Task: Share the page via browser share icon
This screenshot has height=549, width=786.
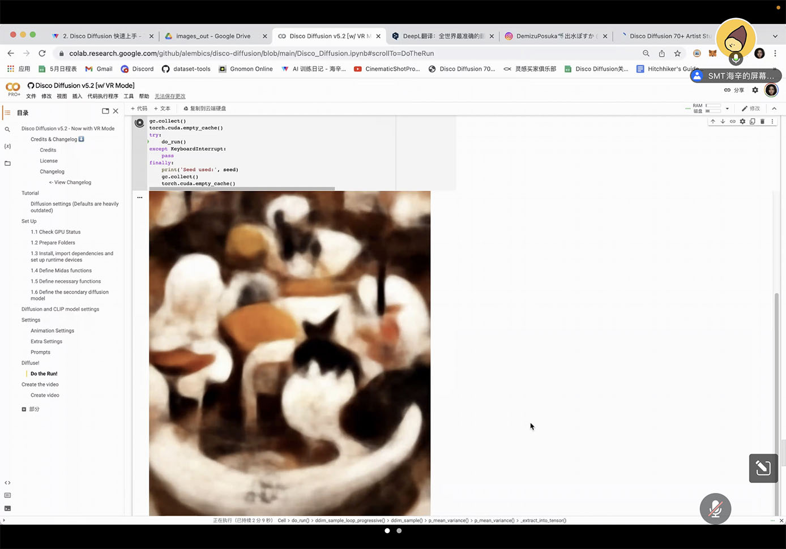Action: point(661,53)
